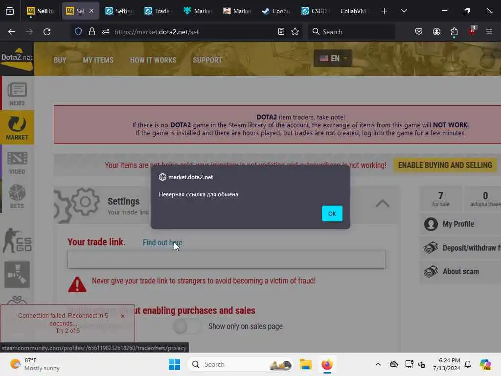The height and width of the screenshot is (376, 501).
Task: Open the Windows Start menu
Action: coord(174,364)
